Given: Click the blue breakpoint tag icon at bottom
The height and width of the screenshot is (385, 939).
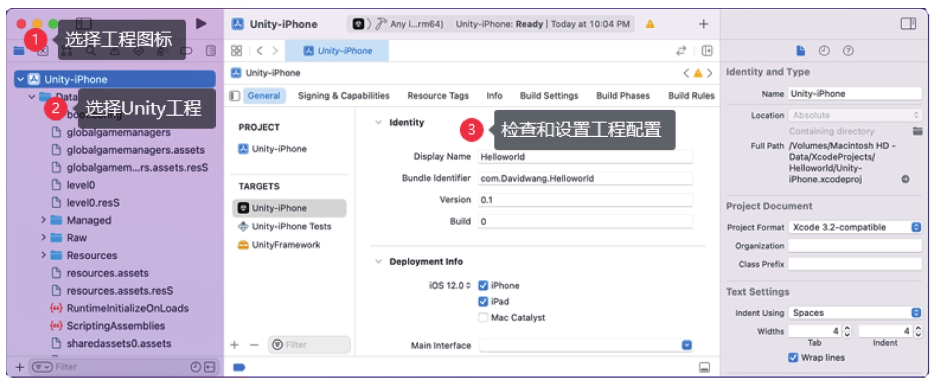Looking at the screenshot, I should point(239,367).
